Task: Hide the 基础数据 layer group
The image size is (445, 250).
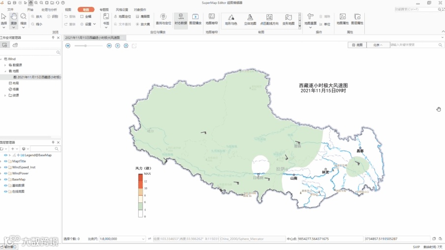Action: coord(5,185)
